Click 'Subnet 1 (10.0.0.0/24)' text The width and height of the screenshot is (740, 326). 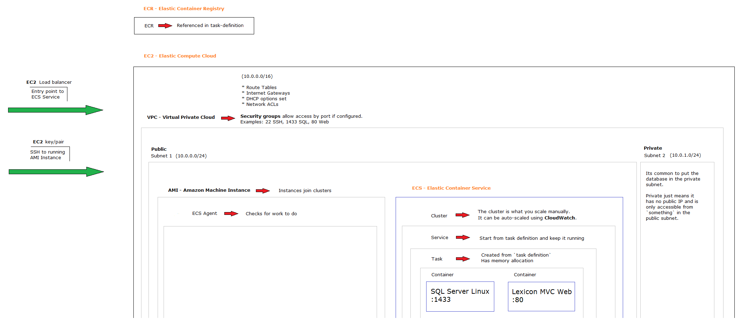click(179, 156)
